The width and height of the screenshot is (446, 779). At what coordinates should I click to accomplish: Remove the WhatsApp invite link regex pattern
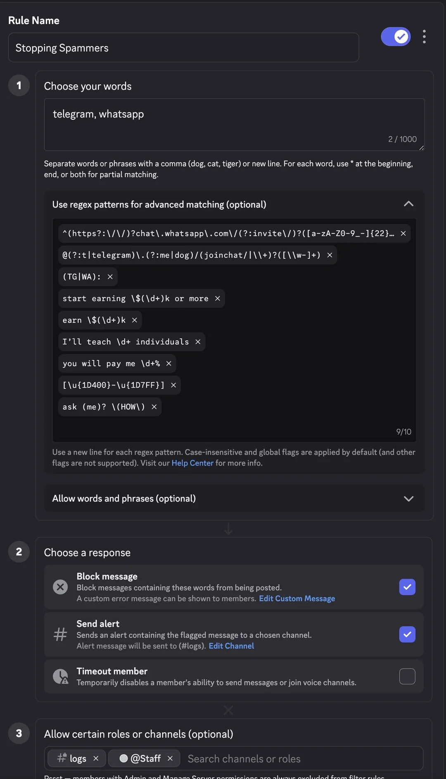point(403,233)
